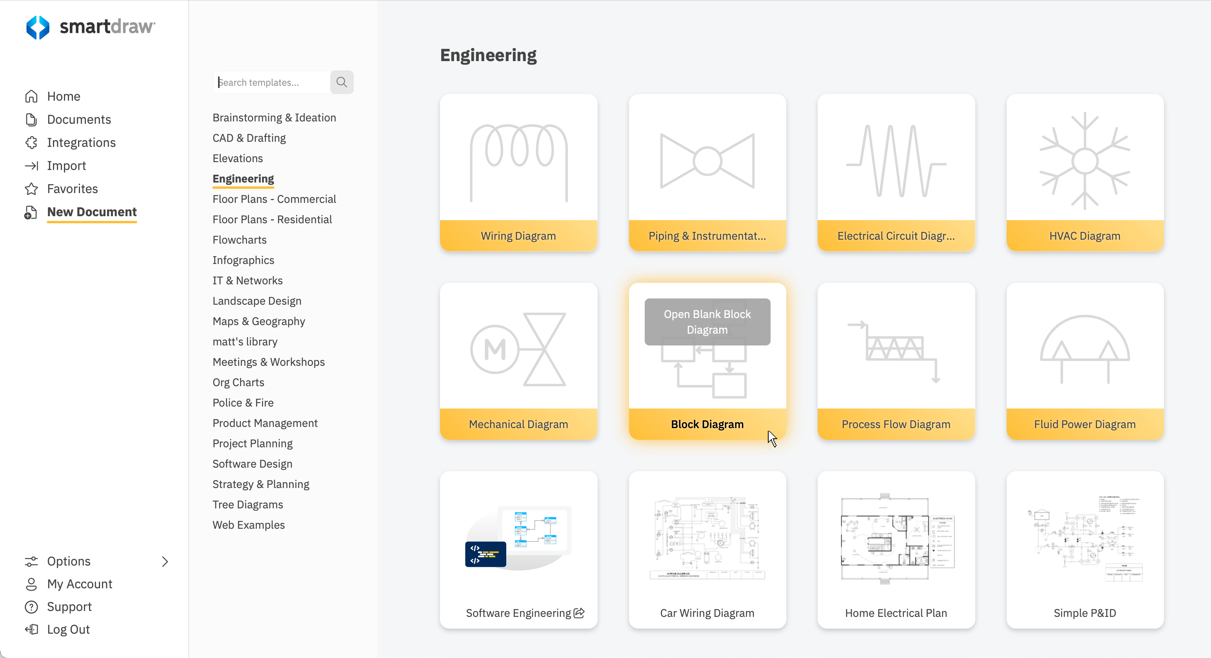Click the SmartDraw logo
This screenshot has width=1211, height=658.
[90, 27]
